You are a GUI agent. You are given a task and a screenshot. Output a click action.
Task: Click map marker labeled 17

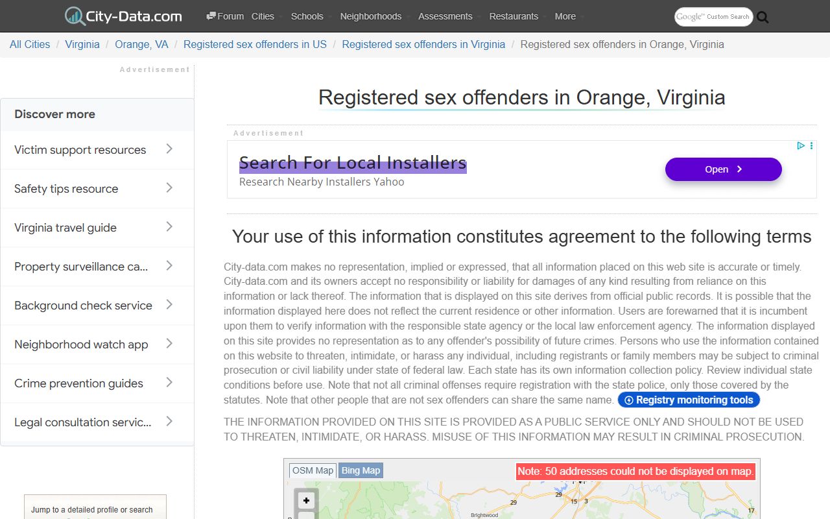click(752, 511)
